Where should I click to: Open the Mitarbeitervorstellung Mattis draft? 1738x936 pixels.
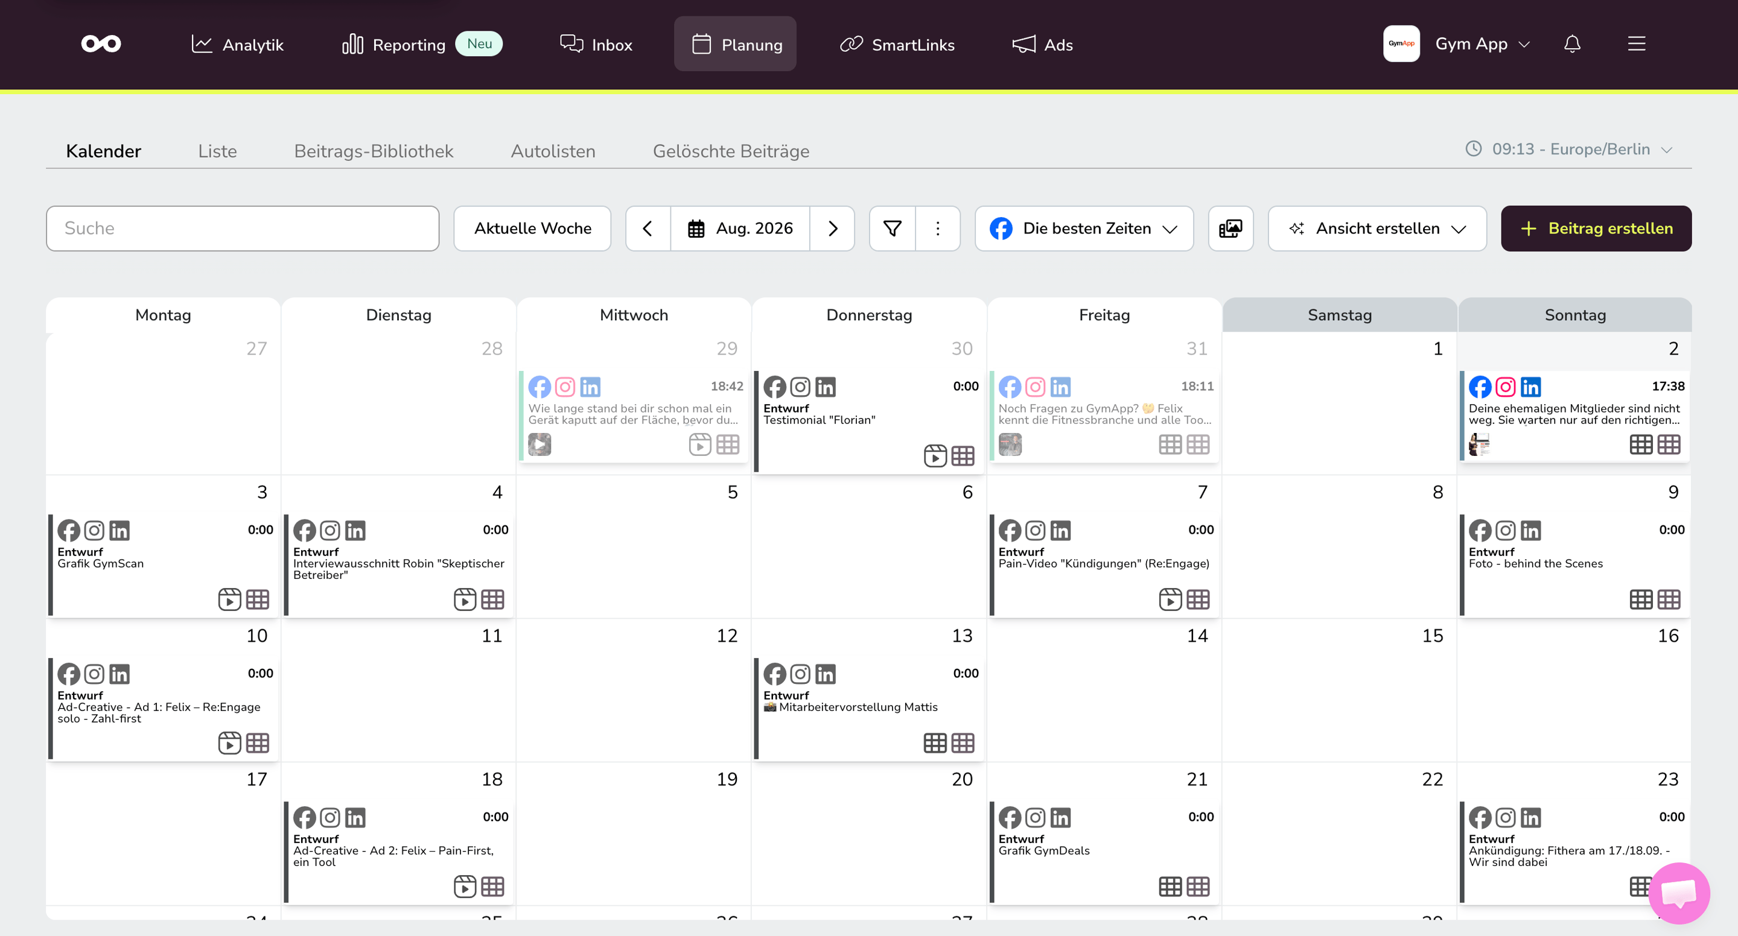[x=869, y=709]
